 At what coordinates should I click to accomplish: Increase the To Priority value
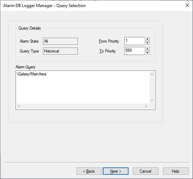pos(147,49)
